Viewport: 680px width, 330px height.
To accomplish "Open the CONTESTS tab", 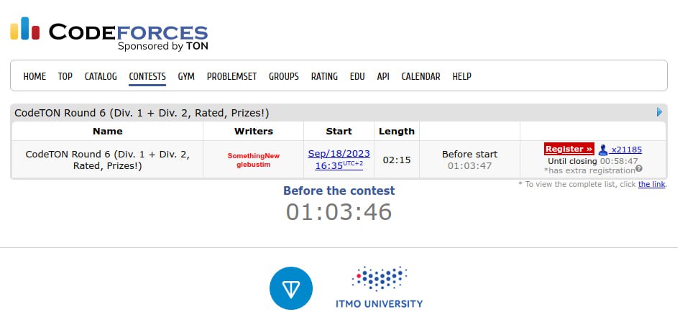I will point(147,76).
